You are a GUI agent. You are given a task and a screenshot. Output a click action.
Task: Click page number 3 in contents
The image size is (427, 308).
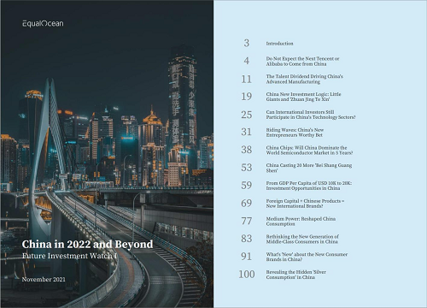coord(247,43)
